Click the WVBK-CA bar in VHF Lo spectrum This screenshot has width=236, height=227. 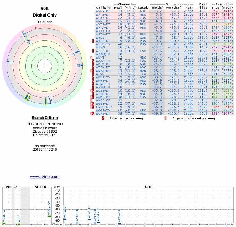point(4,223)
